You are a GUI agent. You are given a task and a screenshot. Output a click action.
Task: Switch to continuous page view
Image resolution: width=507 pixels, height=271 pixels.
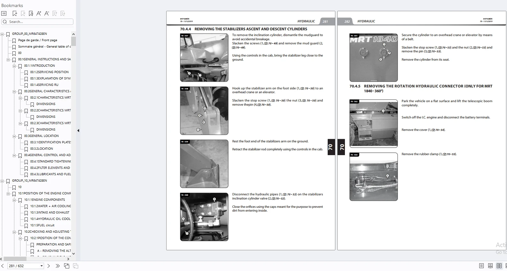click(x=490, y=266)
